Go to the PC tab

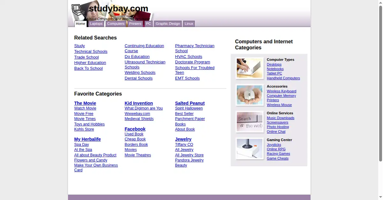(x=148, y=24)
